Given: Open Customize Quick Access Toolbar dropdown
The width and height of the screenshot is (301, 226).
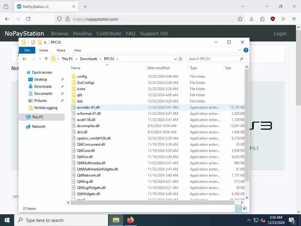Looking at the screenshot, I should 45,42.
